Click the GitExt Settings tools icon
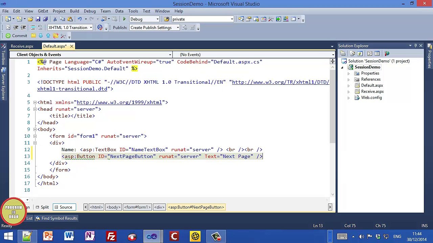This screenshot has width=433, height=243. [63, 36]
